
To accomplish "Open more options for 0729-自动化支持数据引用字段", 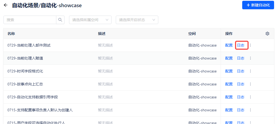I will (250, 97).
